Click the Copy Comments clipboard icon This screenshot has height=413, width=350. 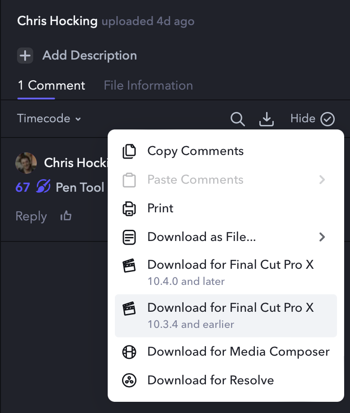click(129, 151)
